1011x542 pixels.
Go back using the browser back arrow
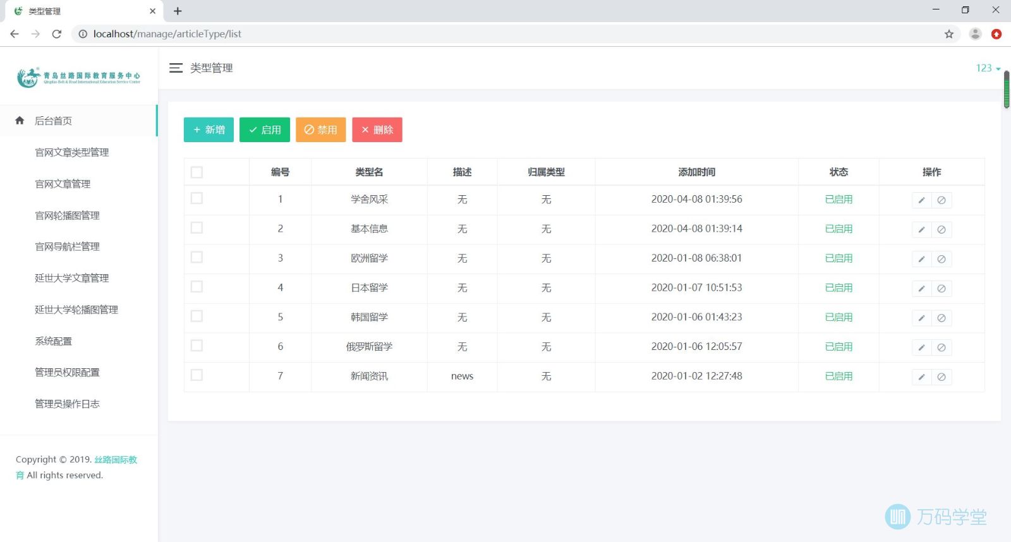coord(15,34)
